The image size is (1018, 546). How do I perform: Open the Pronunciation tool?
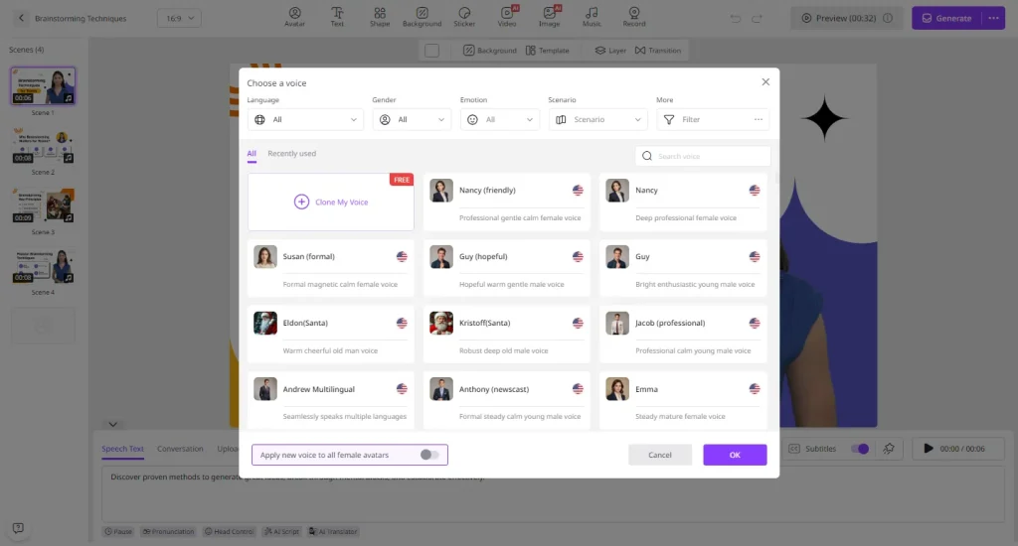(x=168, y=532)
